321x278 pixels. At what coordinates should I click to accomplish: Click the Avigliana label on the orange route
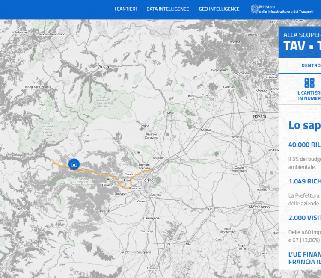[113, 179]
